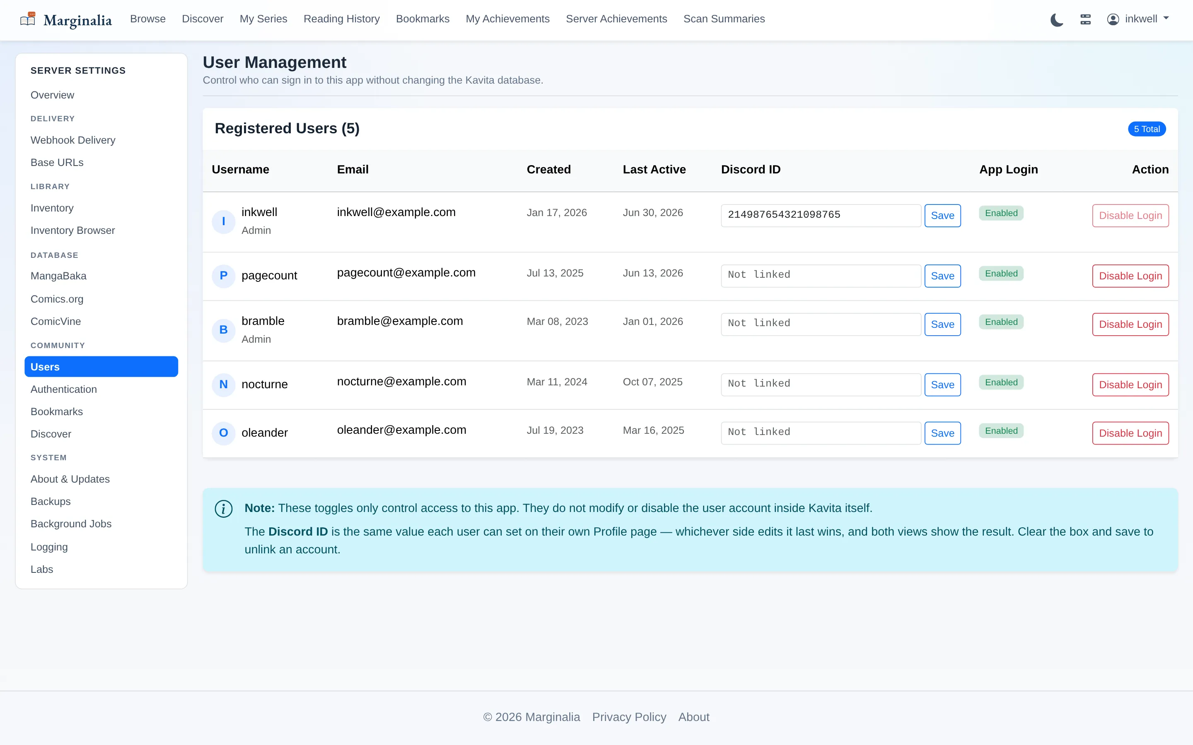Save nocturne's Discord ID
Image resolution: width=1193 pixels, height=745 pixels.
[x=942, y=385]
